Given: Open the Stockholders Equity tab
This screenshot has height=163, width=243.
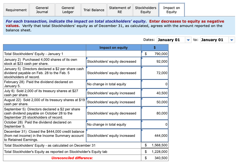Looking at the screenshot, I should [145, 10].
